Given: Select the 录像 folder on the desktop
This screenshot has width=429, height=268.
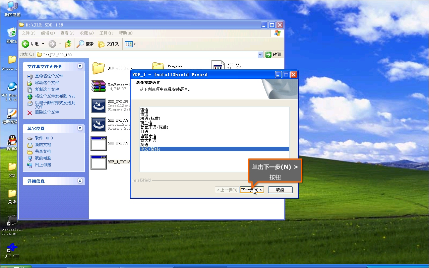Looking at the screenshot, I should (12, 197).
